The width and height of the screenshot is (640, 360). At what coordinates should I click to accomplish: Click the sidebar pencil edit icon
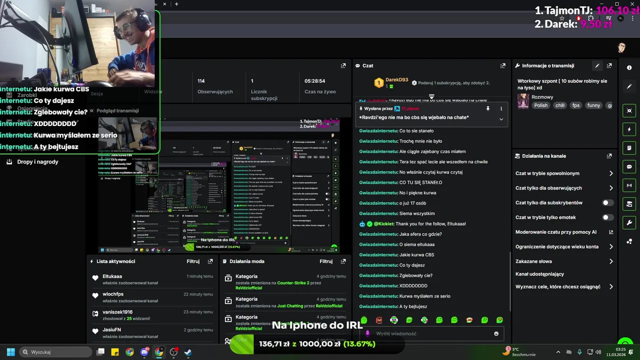pyautogui.click(x=629, y=86)
